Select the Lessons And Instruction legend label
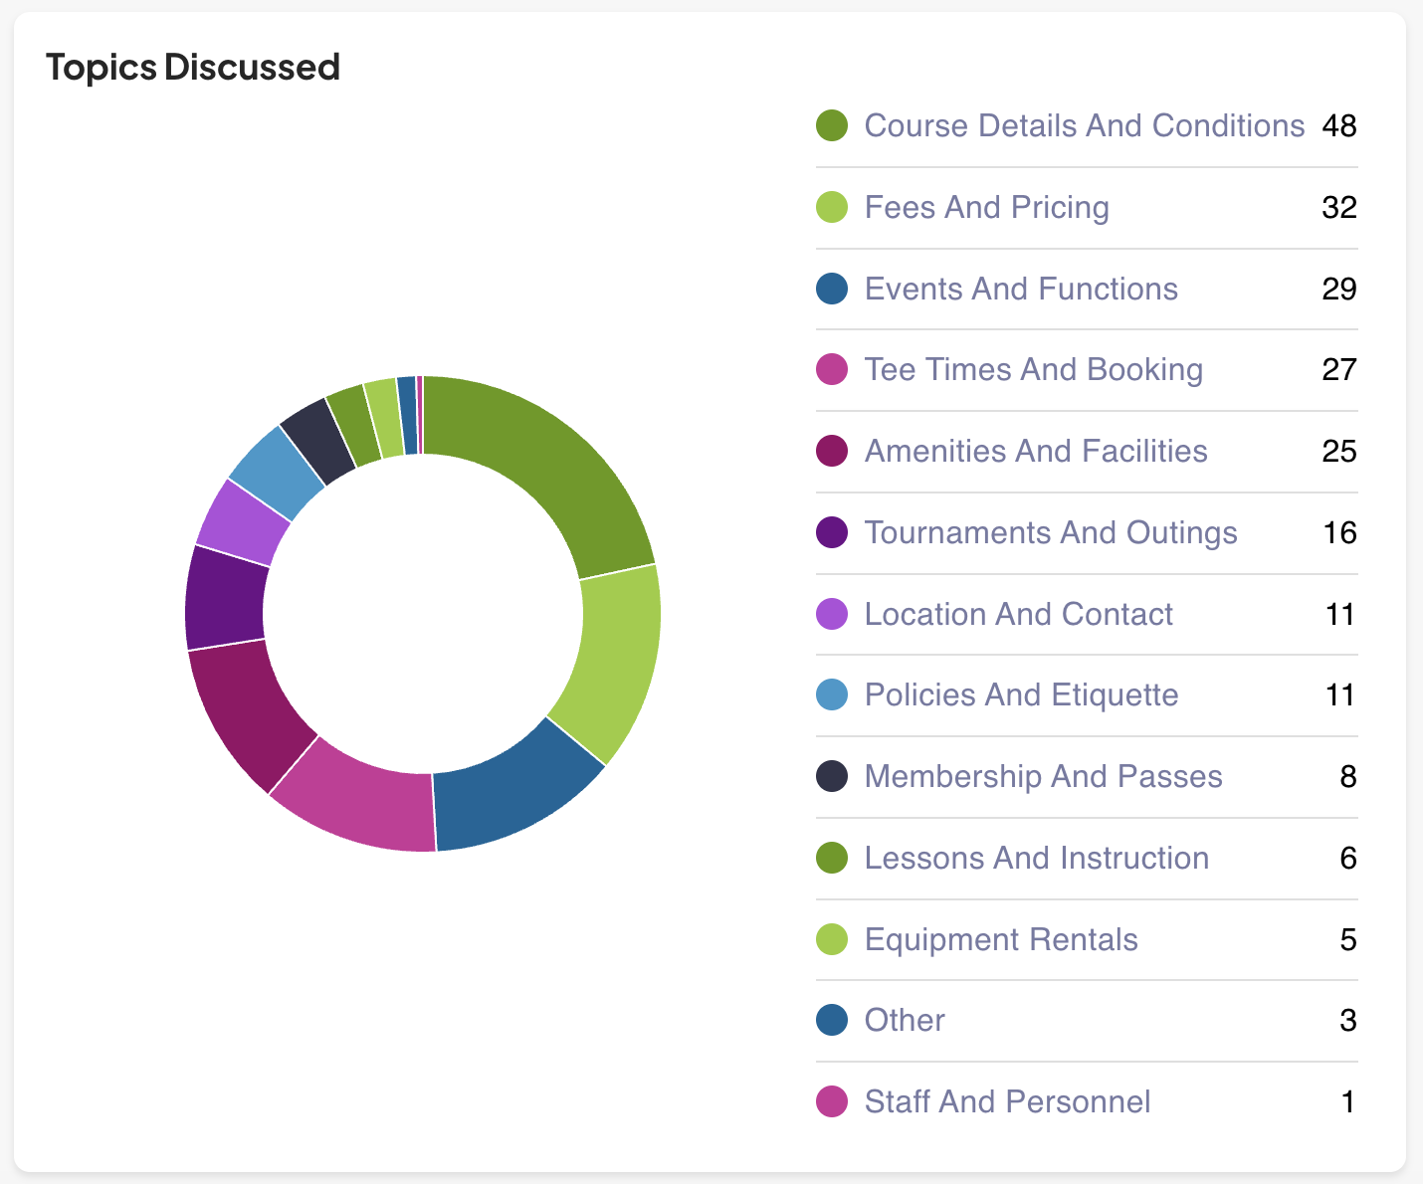Viewport: 1423px width, 1184px height. [x=1036, y=859]
